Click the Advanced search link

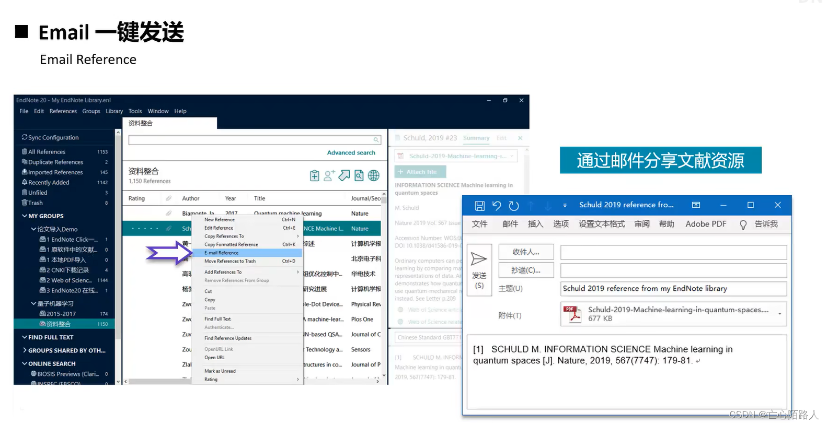351,153
